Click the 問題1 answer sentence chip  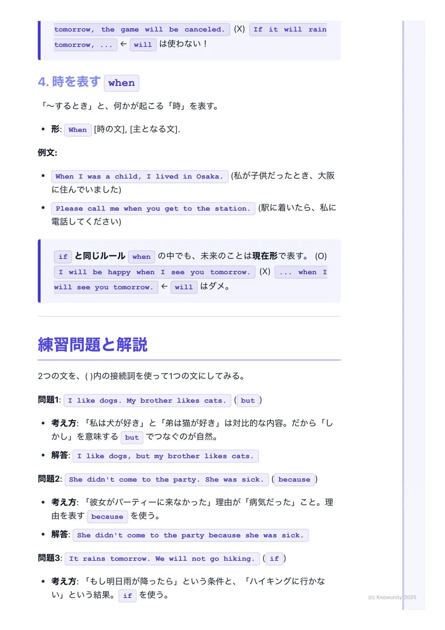point(166,456)
